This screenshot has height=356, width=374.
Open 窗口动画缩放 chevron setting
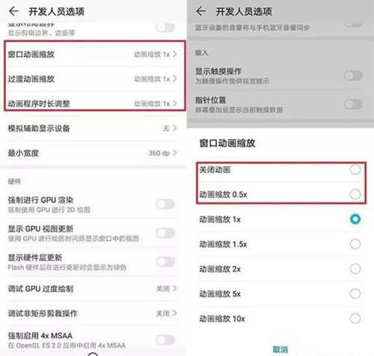[x=93, y=54]
